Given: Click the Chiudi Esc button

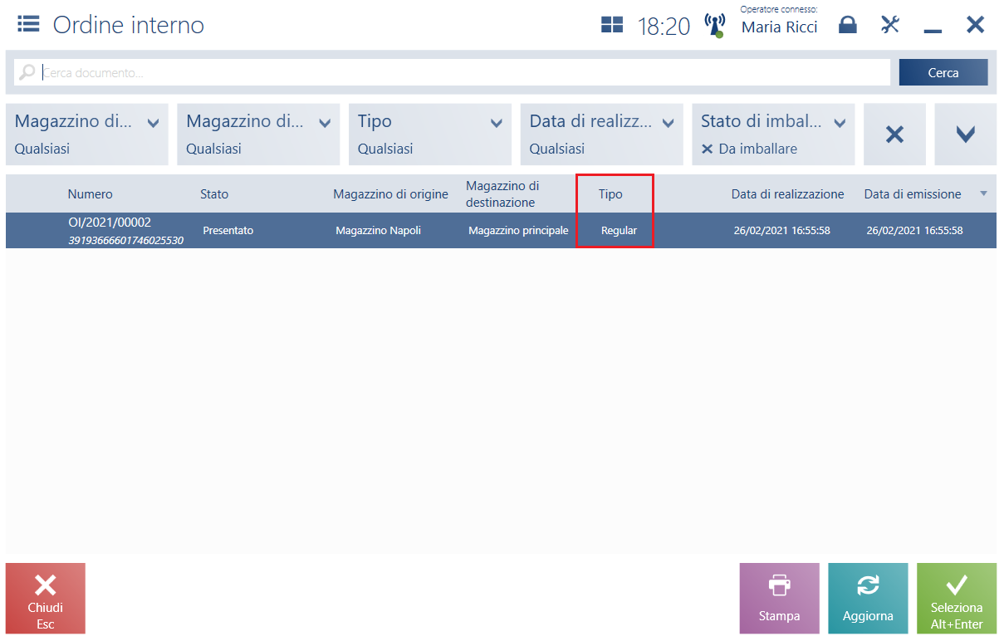Looking at the screenshot, I should [46, 598].
